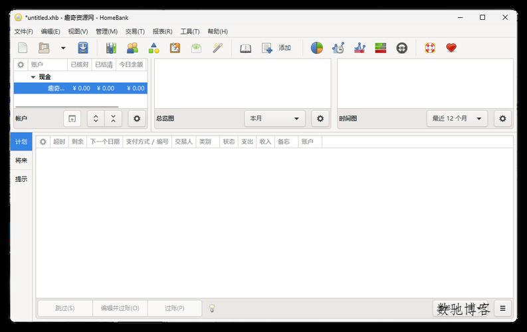Image resolution: width=527 pixels, height=332 pixels.
Task: Click the 编辑并过账(O) button
Action: pyautogui.click(x=120, y=308)
